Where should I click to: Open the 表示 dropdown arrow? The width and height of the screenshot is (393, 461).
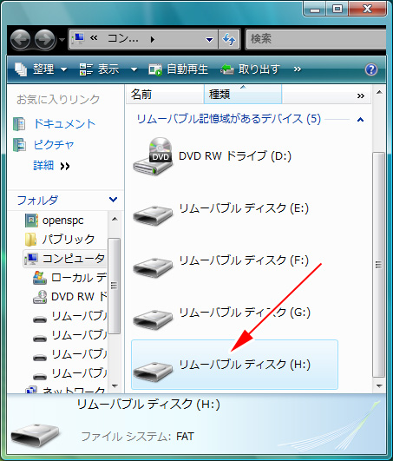(x=134, y=69)
